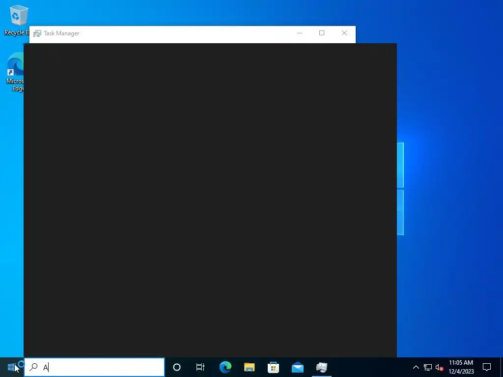Launch Microsoft Edge from the taskbar
The width and height of the screenshot is (503, 377).
(225, 367)
